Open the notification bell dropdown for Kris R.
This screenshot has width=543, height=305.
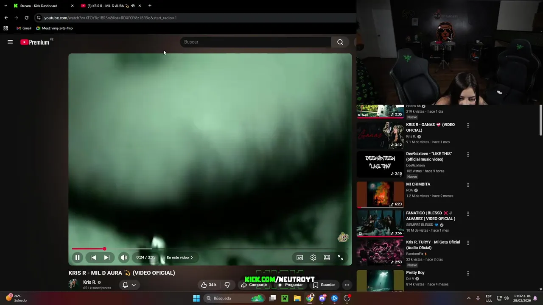(x=129, y=285)
